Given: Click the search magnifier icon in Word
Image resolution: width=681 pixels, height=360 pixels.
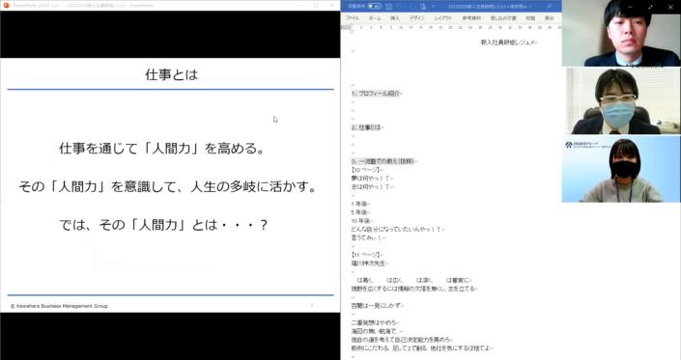Looking at the screenshot, I should coord(549,6).
